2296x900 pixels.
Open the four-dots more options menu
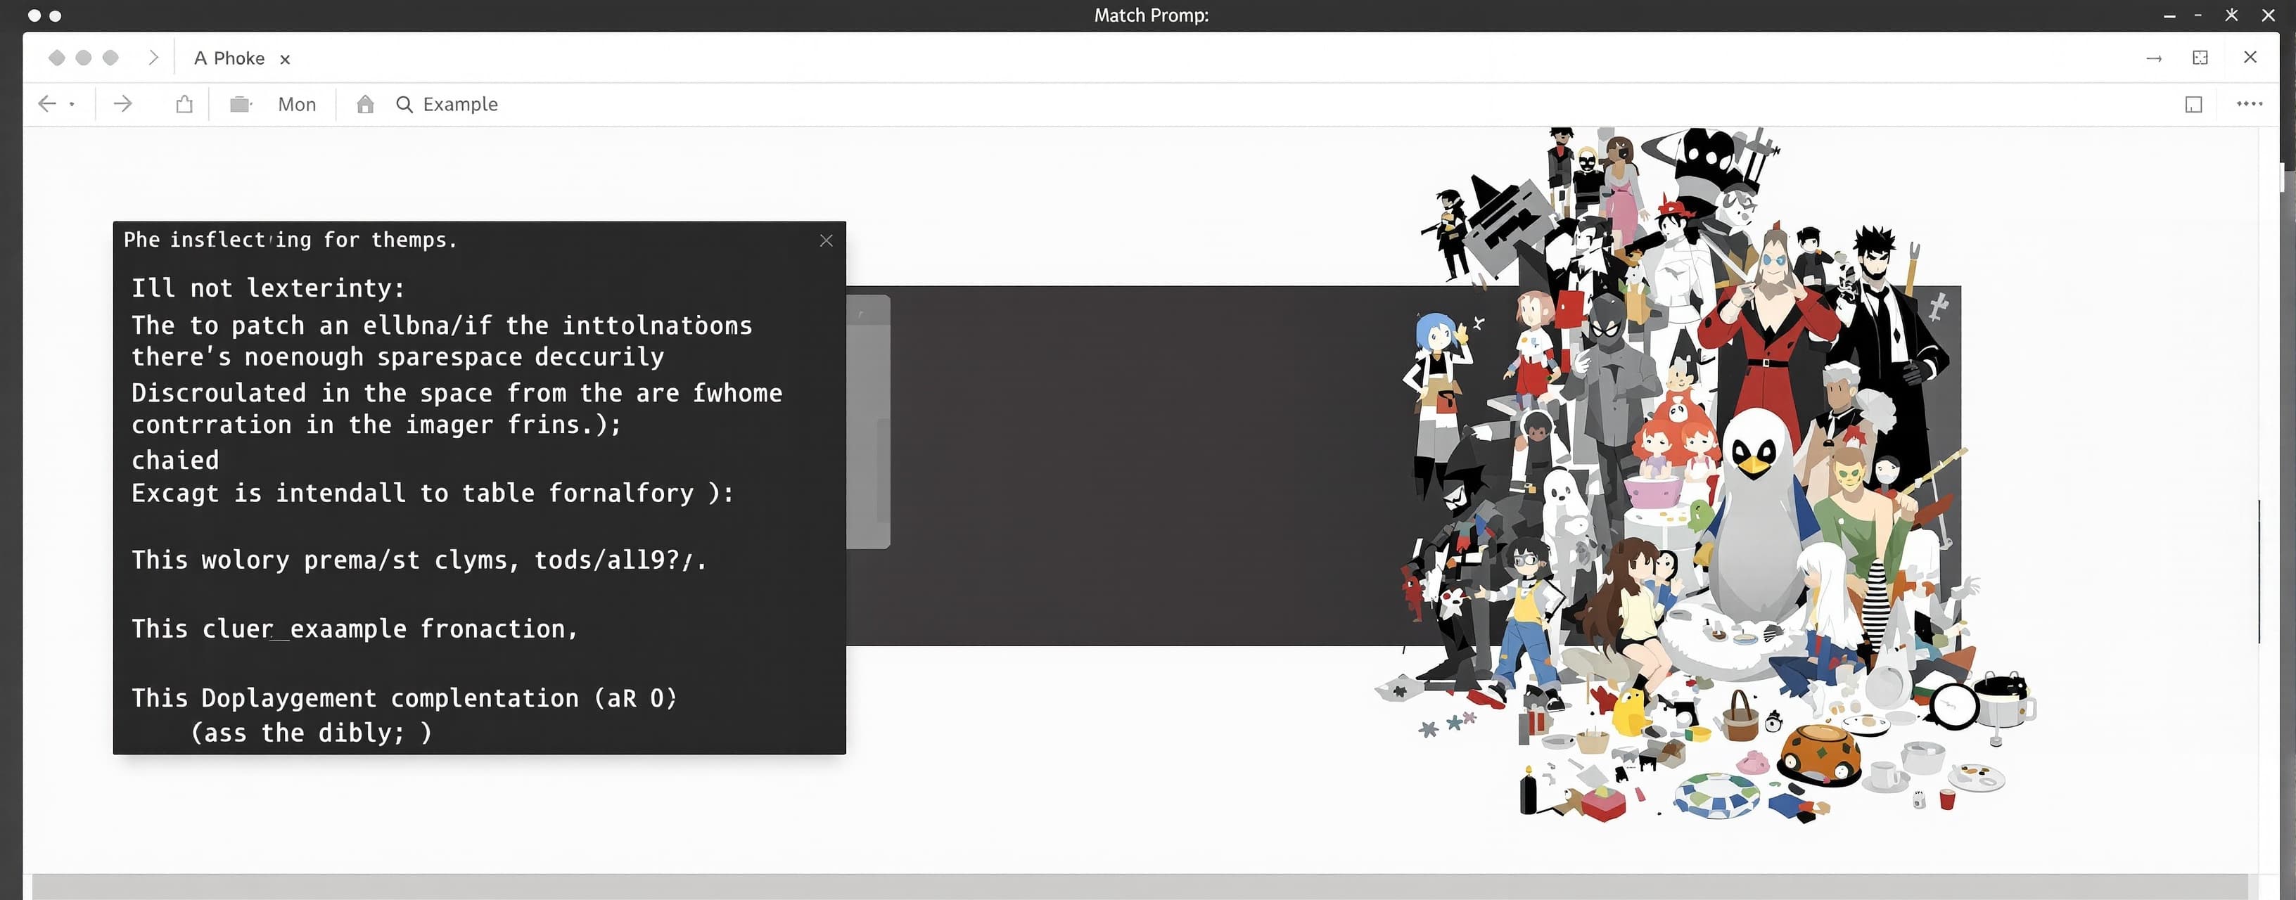pyautogui.click(x=2250, y=103)
